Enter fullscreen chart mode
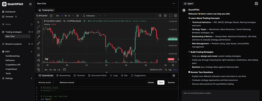This screenshot has height=101, width=262. coord(170,16)
